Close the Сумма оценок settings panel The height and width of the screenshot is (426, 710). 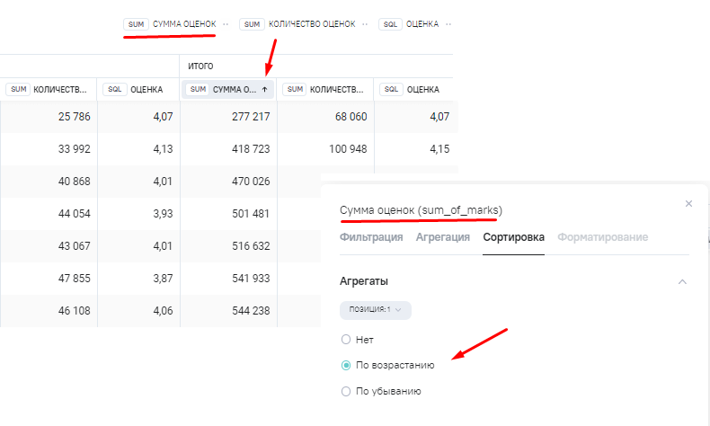tap(688, 204)
